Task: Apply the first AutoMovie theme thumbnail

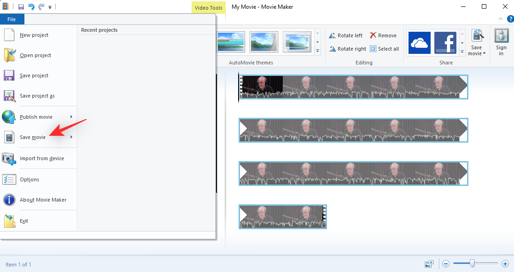Action: coord(231,42)
